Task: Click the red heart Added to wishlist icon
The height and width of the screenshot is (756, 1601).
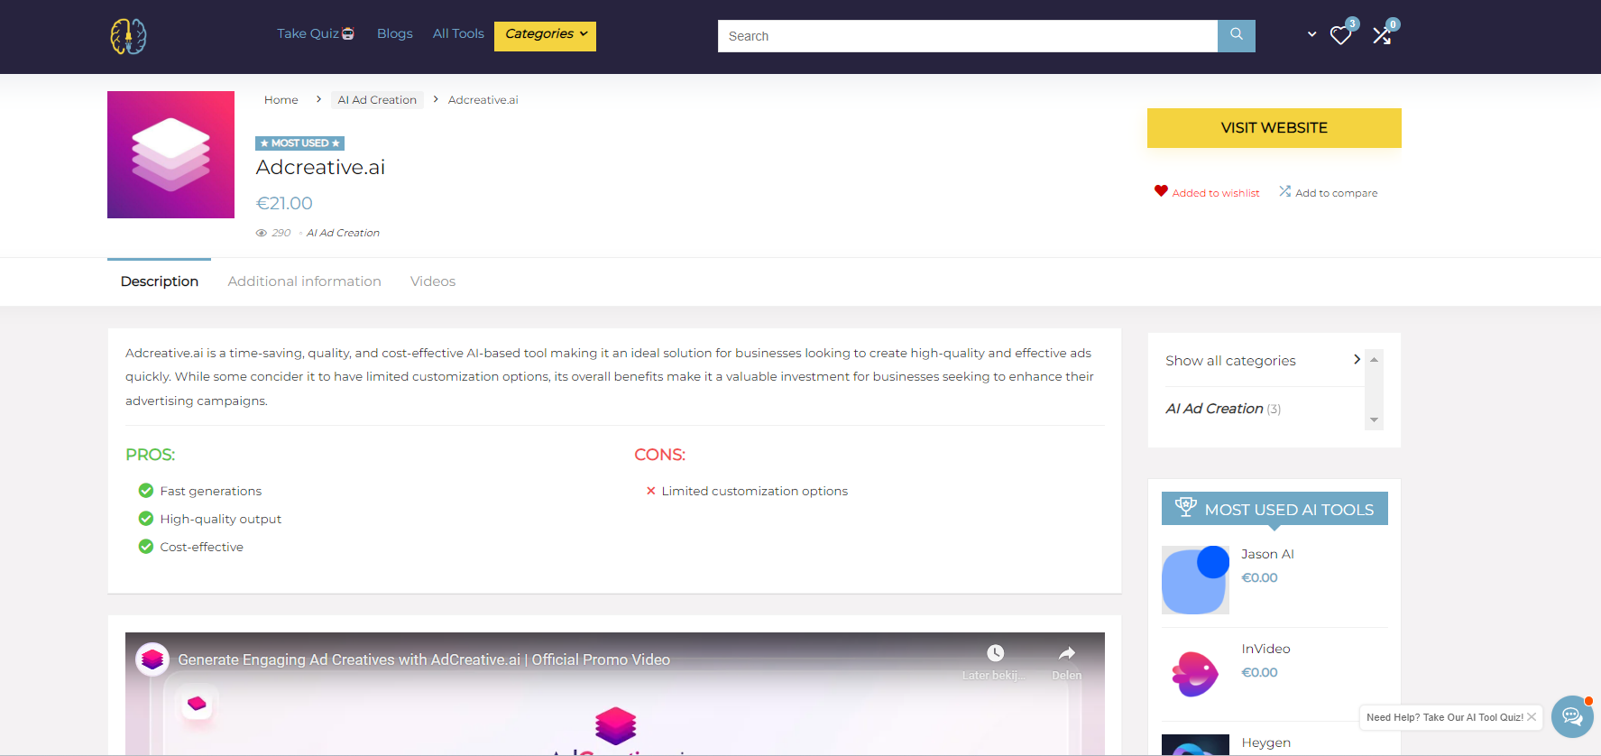Action: click(1161, 191)
